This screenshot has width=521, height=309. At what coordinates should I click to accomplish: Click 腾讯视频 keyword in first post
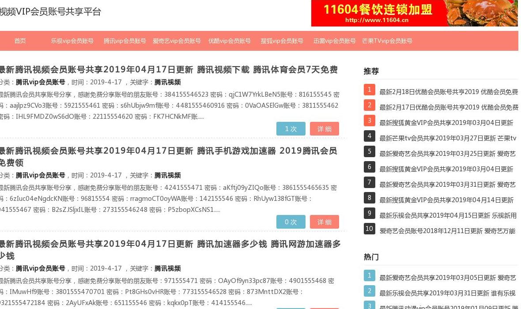[167, 82]
